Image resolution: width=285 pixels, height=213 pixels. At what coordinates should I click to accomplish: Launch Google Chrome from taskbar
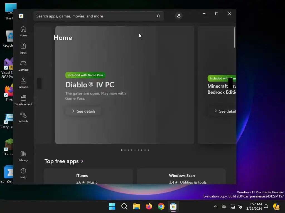[x=161, y=206]
